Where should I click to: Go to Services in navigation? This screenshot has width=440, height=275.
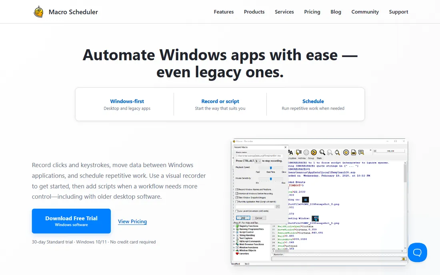[284, 12]
